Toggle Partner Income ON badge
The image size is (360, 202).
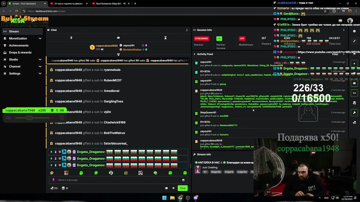pos(219,38)
